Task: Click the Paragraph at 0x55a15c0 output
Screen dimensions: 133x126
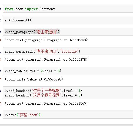Action: click(x=46, y=103)
